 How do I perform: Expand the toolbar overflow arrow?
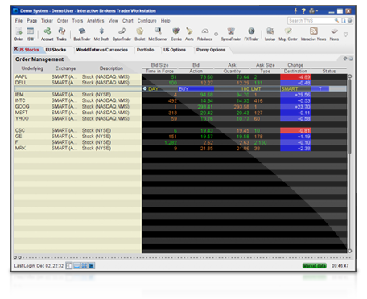pyautogui.click(x=346, y=35)
